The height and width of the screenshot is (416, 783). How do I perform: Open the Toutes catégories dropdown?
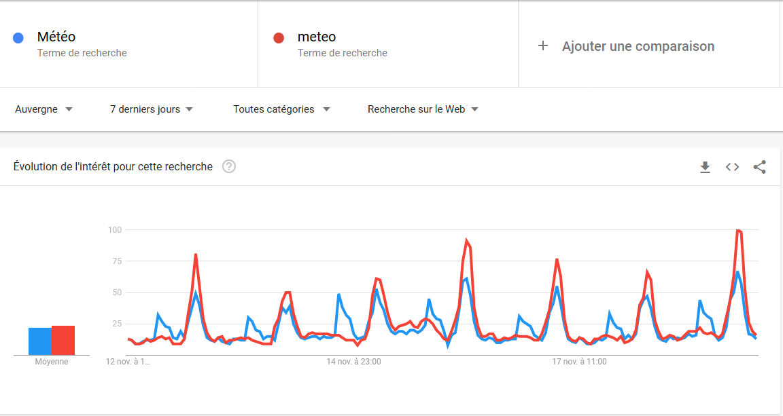[281, 109]
